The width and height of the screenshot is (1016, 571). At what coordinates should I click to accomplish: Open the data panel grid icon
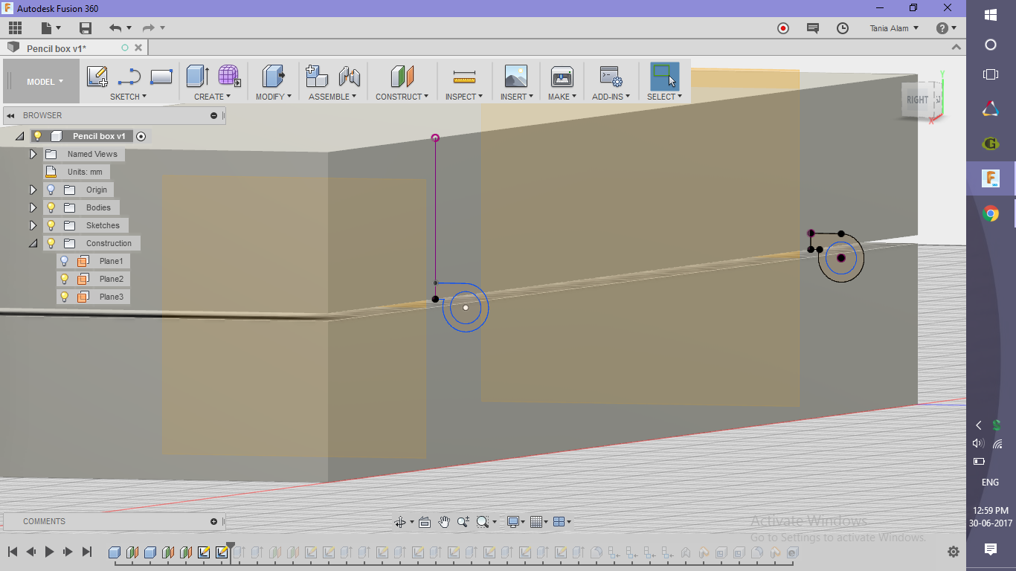(16, 28)
